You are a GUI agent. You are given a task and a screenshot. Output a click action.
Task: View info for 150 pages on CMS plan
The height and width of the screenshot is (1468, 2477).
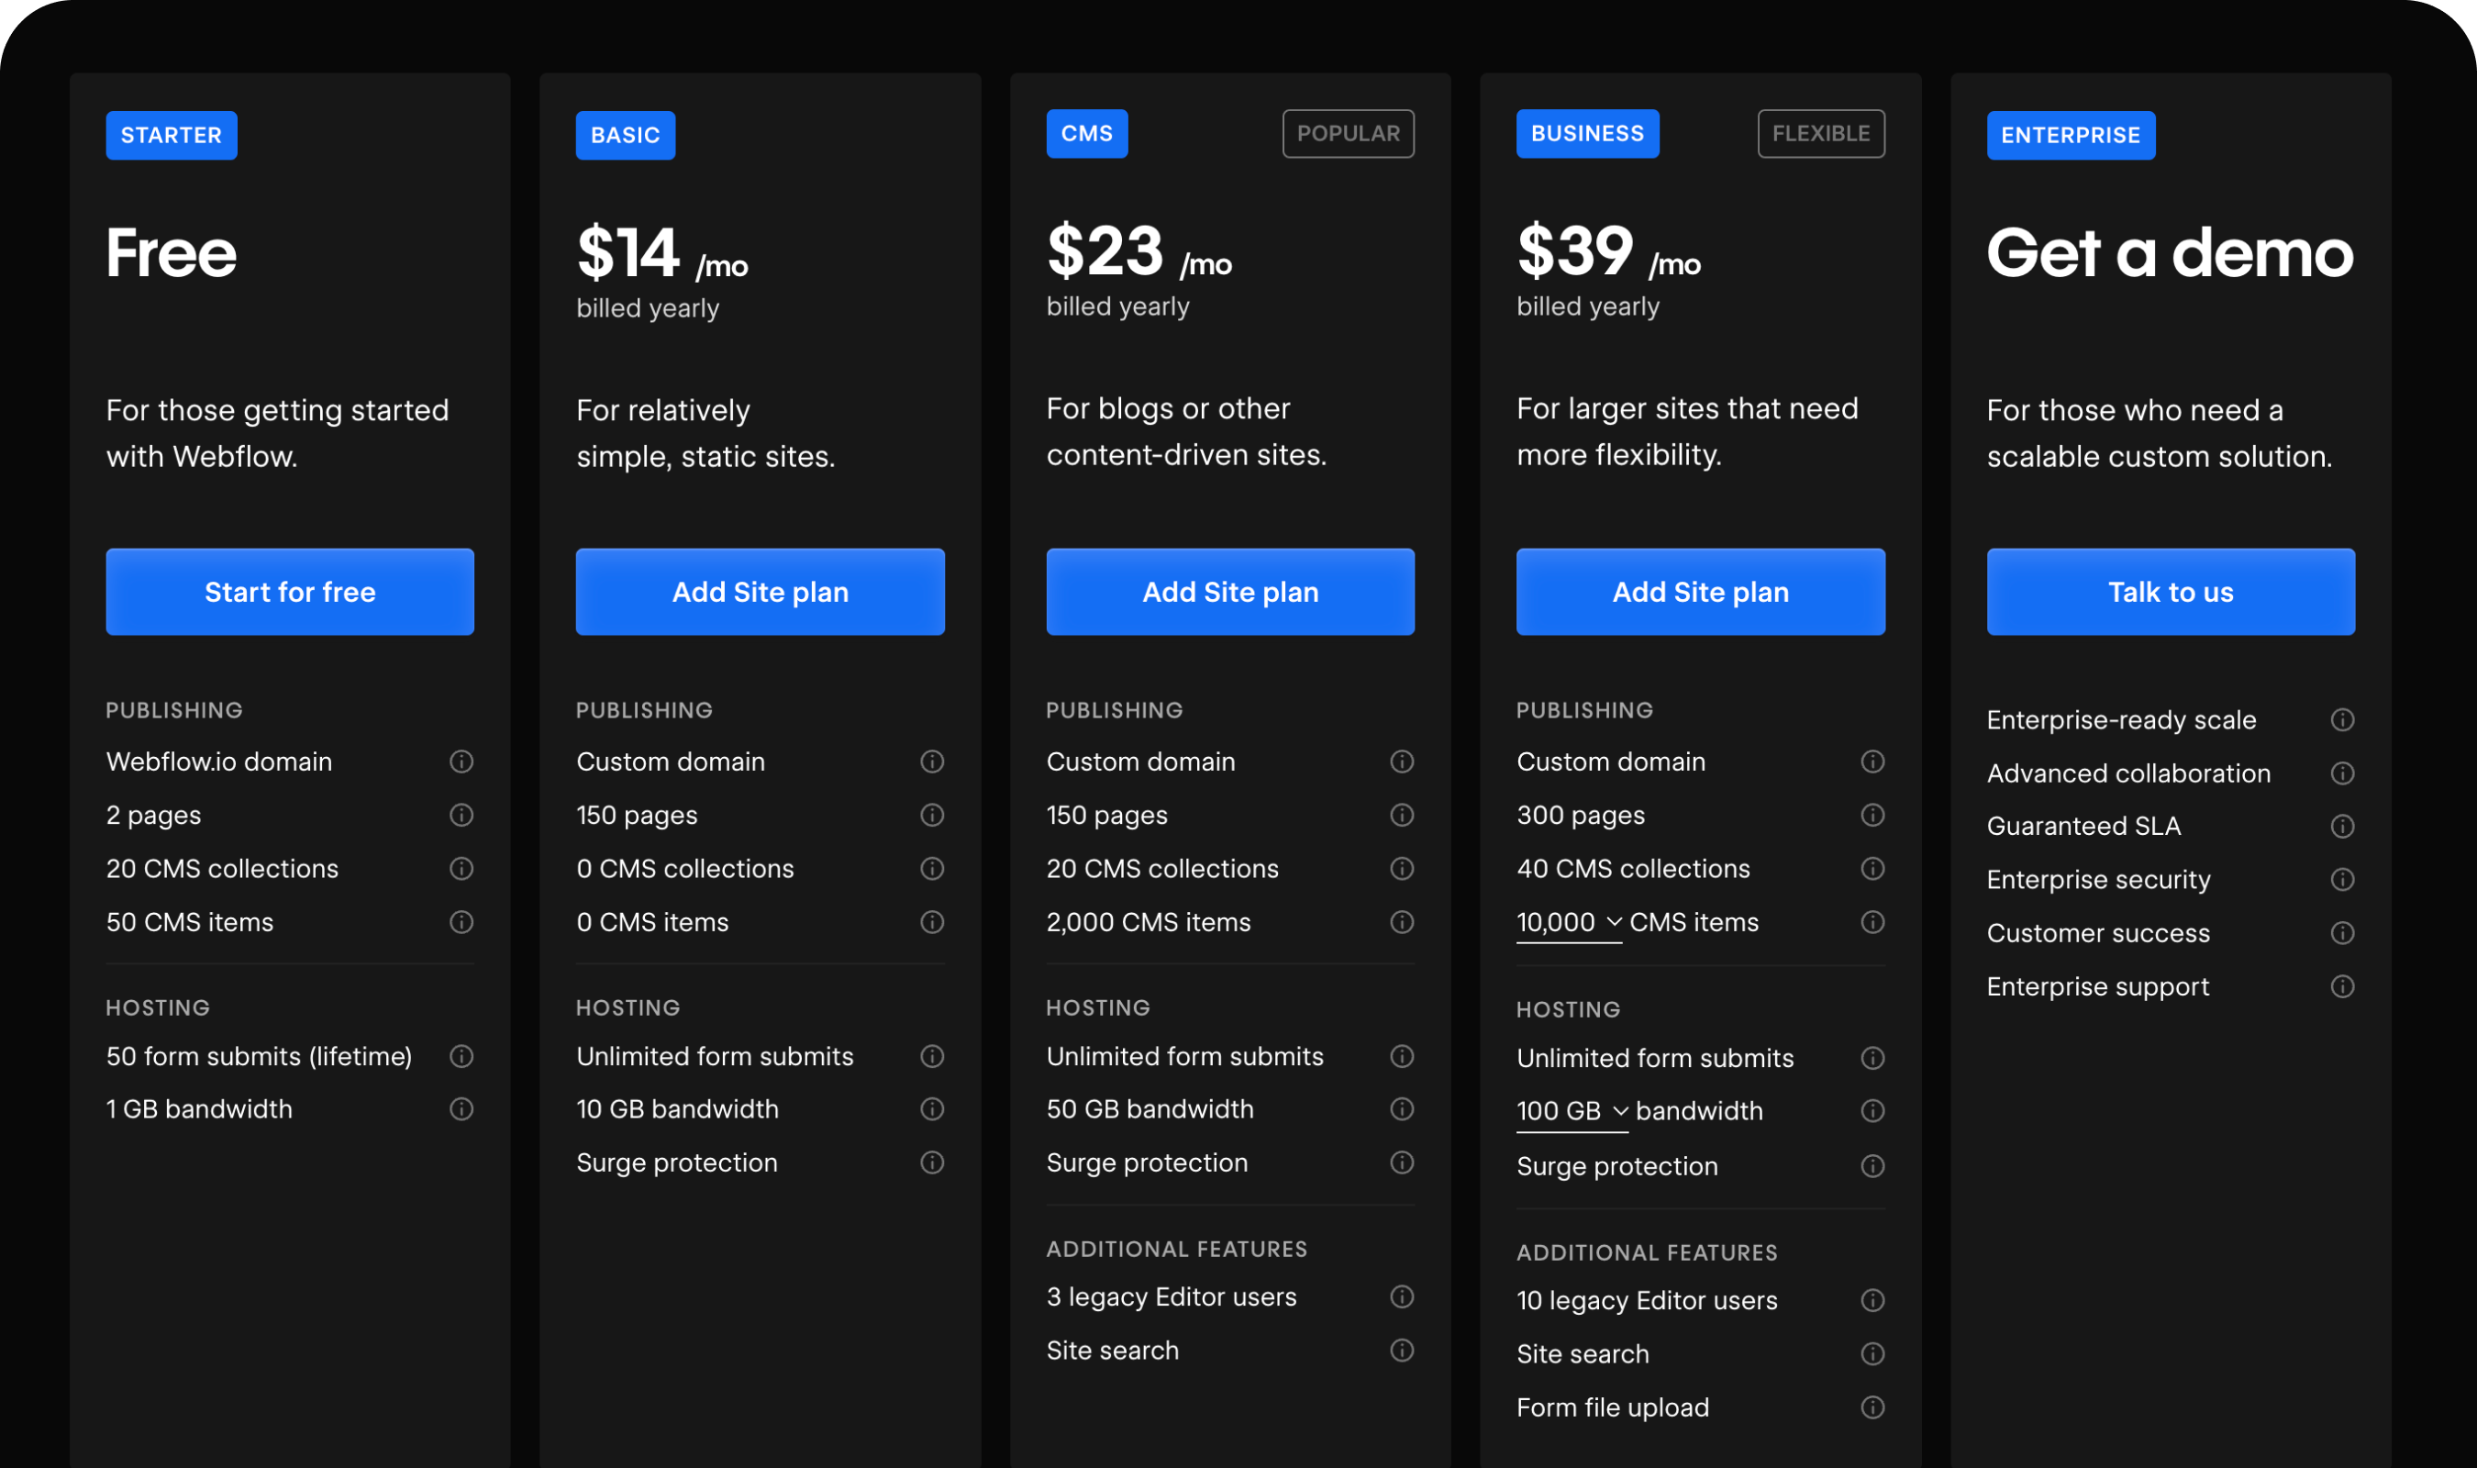point(1401,815)
